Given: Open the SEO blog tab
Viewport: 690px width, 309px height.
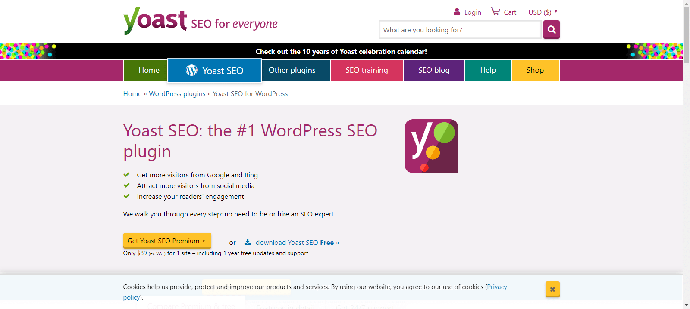Looking at the screenshot, I should (x=434, y=70).
